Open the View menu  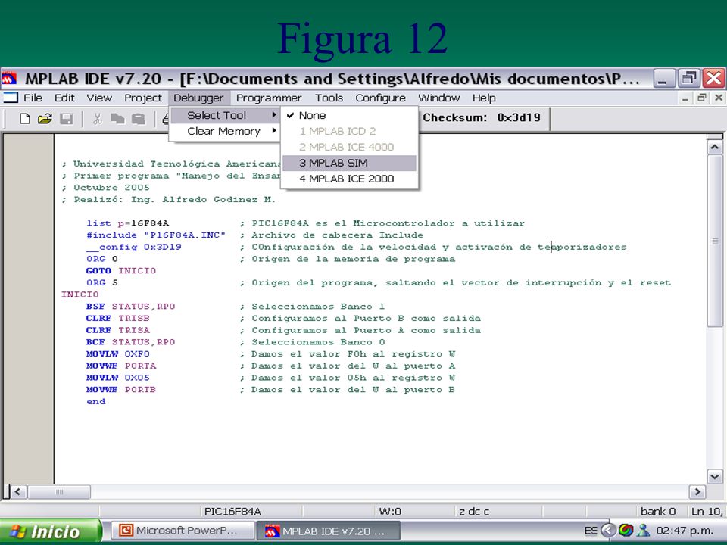(99, 98)
